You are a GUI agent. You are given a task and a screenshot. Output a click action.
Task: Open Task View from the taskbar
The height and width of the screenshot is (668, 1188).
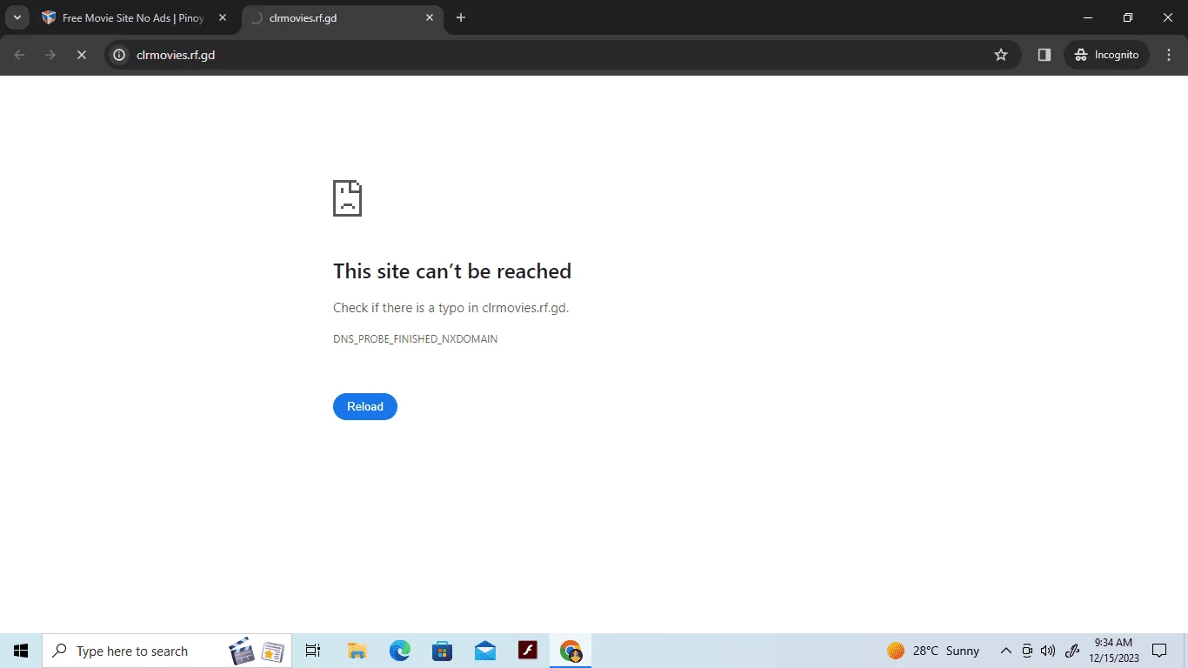pyautogui.click(x=313, y=651)
